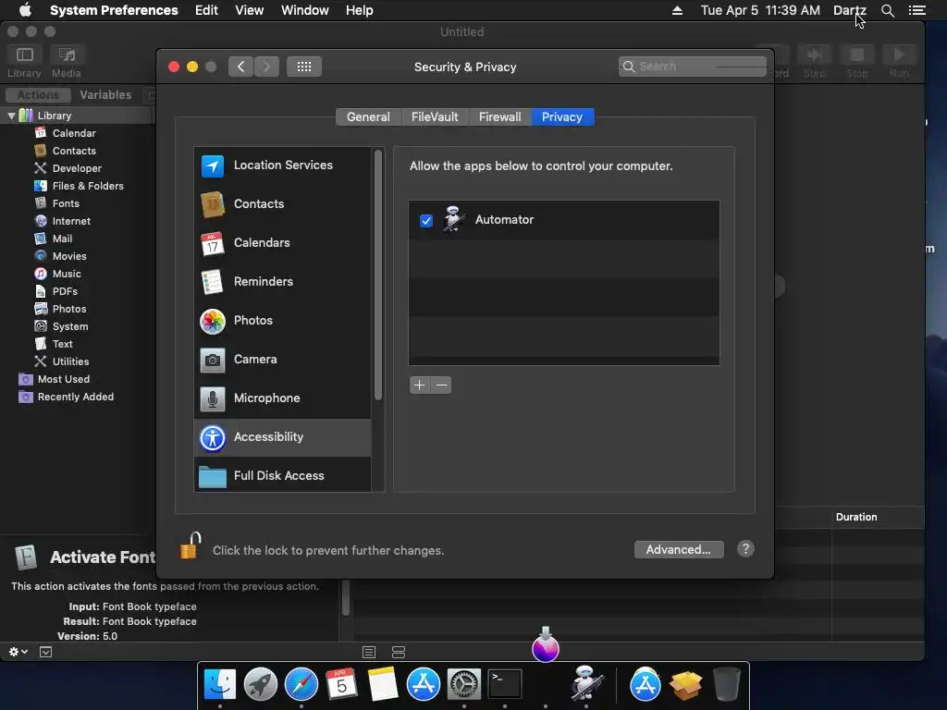947x710 pixels.
Task: Switch to Automator Actions tab
Action: (x=38, y=95)
